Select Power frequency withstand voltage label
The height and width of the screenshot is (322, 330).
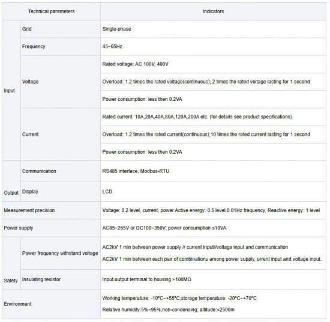click(x=61, y=253)
